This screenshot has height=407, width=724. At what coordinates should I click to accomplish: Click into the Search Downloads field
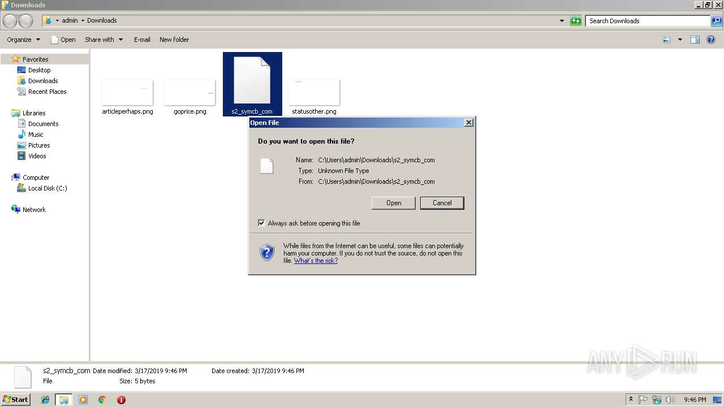coord(648,21)
